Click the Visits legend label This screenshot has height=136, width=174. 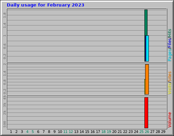click(x=170, y=89)
